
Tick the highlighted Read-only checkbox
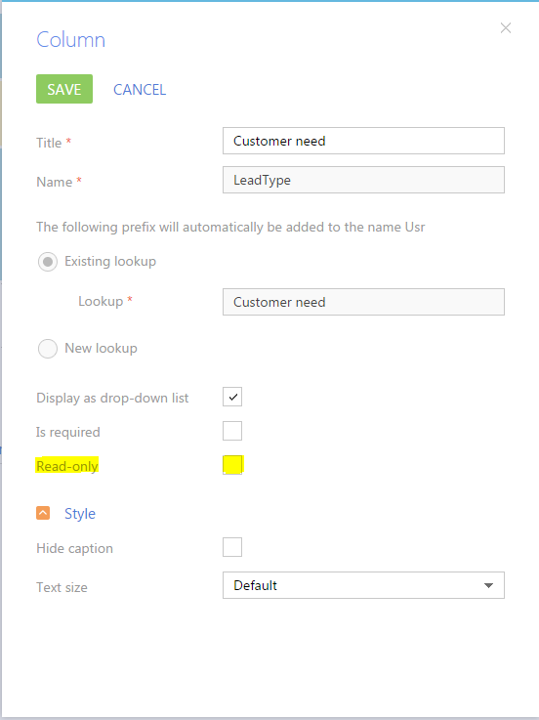coord(232,465)
